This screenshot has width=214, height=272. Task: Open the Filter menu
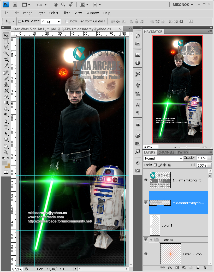66,13
